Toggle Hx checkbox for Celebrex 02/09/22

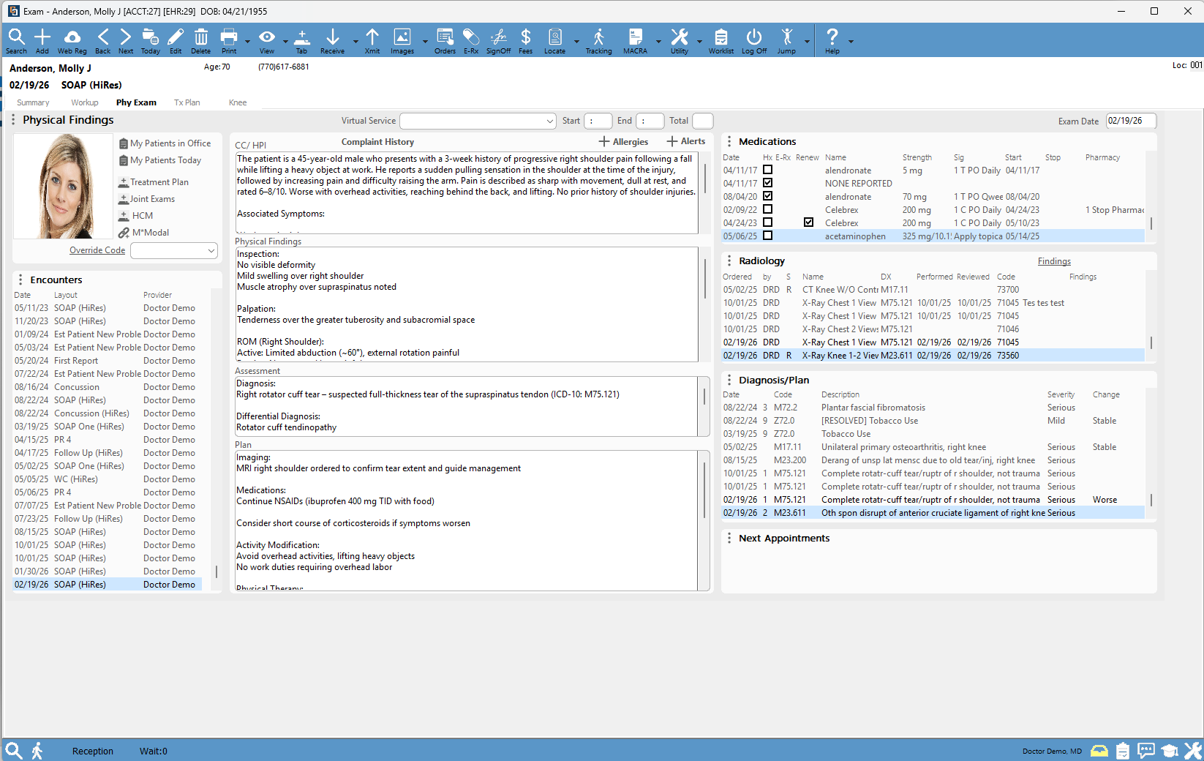(x=767, y=209)
